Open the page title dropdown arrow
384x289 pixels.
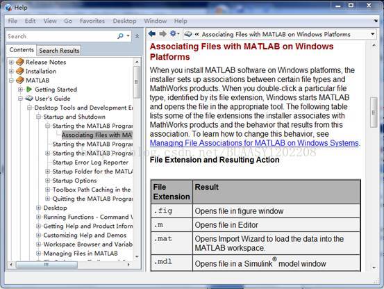tap(373, 34)
